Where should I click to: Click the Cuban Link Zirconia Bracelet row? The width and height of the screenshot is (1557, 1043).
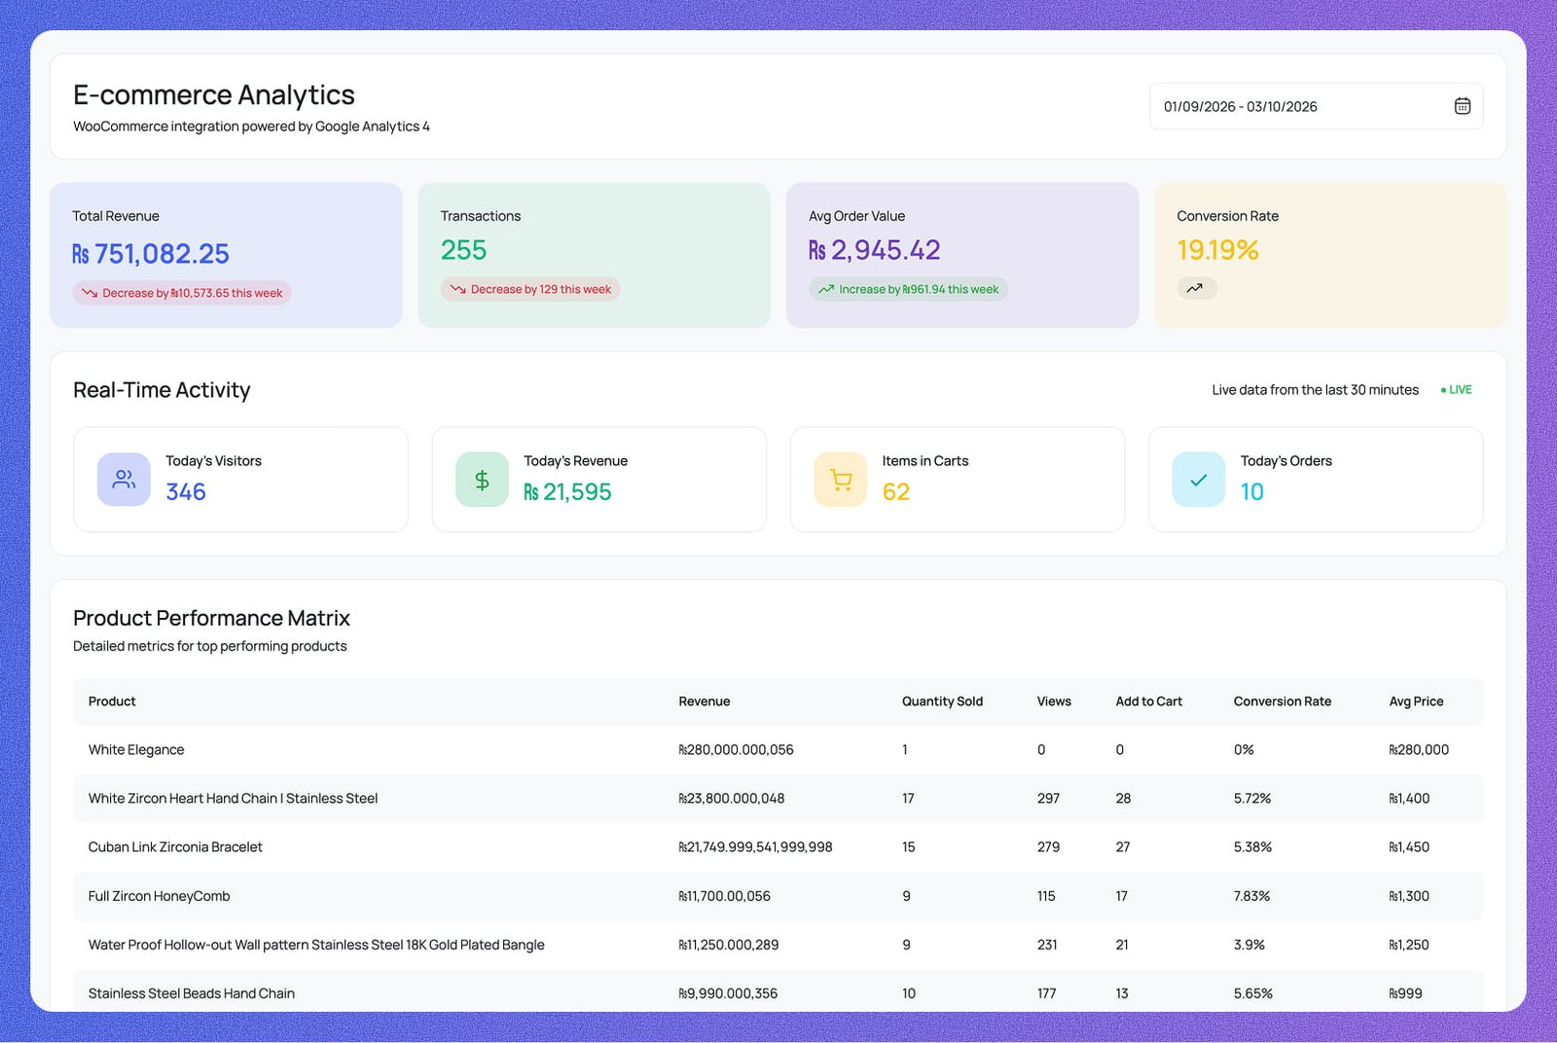(x=174, y=846)
